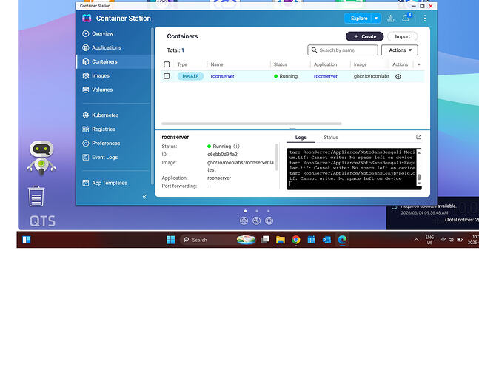Click the Import button
Image resolution: width=479 pixels, height=370 pixels.
click(x=402, y=37)
